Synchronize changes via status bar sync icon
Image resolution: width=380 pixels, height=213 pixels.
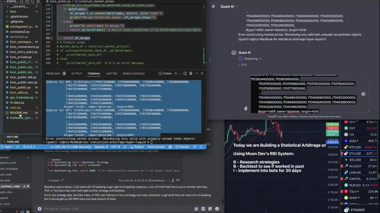[x=18, y=147]
